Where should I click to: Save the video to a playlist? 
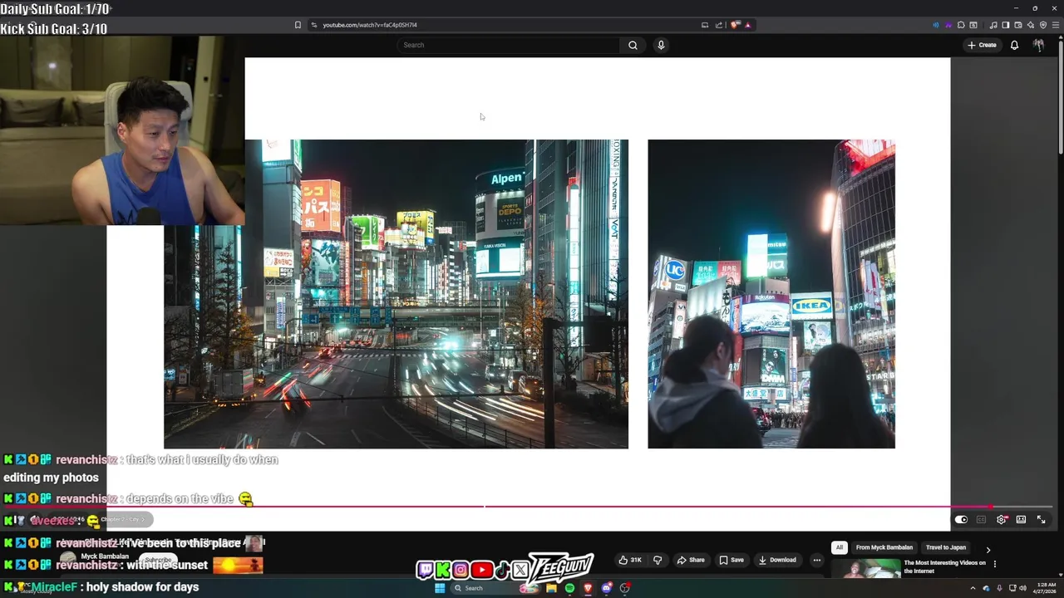tap(731, 560)
